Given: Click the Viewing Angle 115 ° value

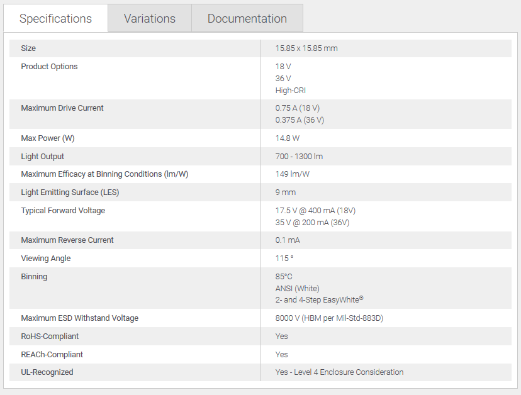Looking at the screenshot, I should pyautogui.click(x=284, y=259).
